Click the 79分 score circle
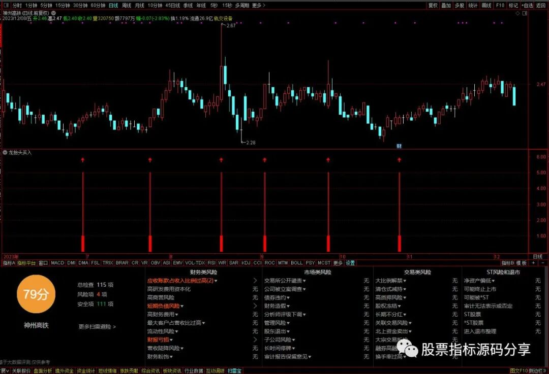The width and height of the screenshot is (549, 374). [x=36, y=294]
